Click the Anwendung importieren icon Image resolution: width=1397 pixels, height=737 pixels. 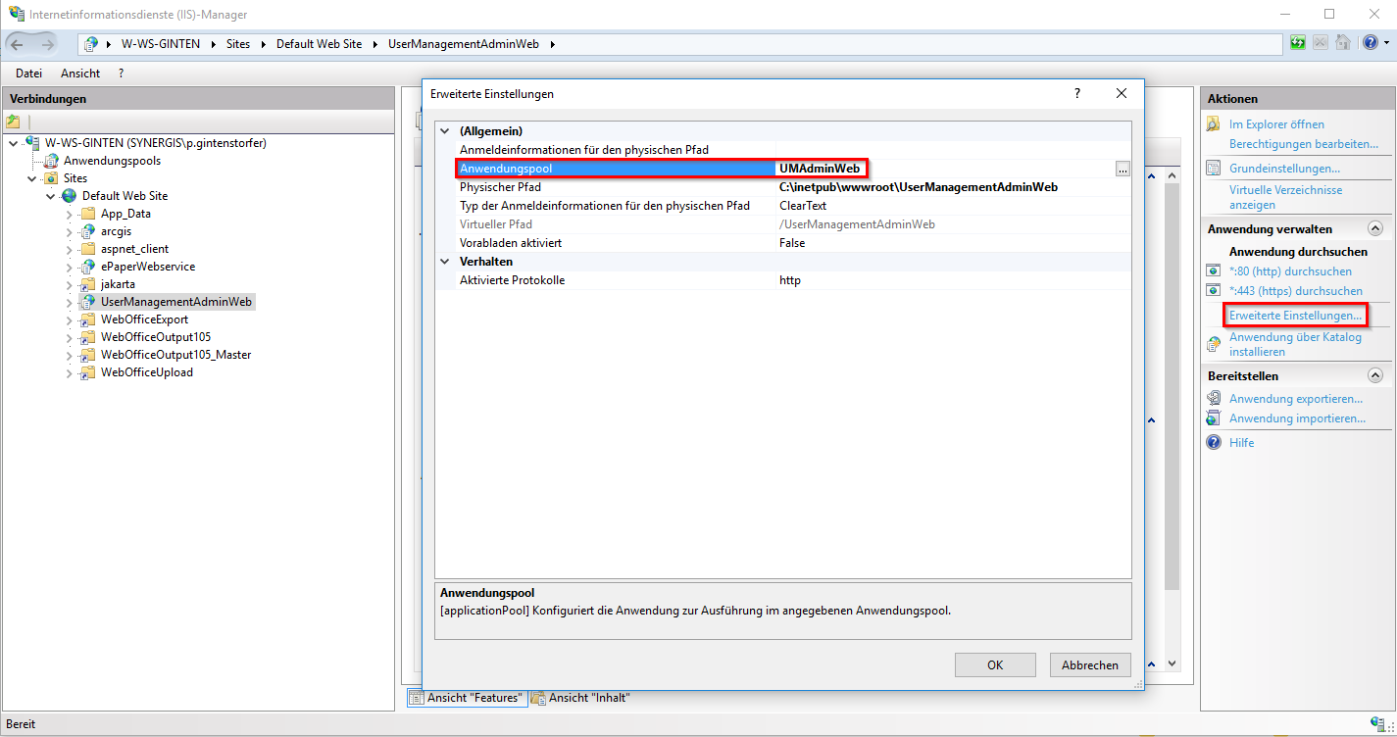click(x=1213, y=418)
